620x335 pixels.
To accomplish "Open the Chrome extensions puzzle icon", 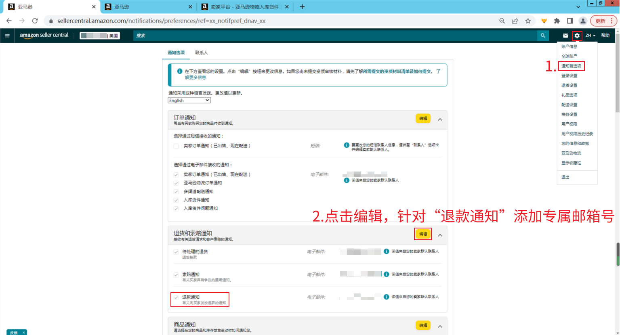I will pos(557,21).
